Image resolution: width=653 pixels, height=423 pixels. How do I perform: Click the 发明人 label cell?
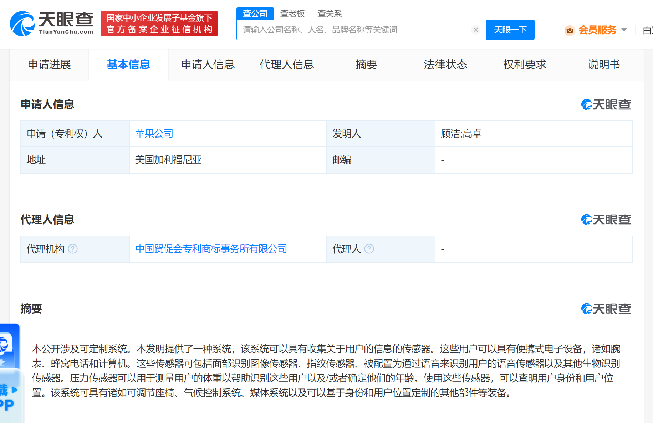click(x=381, y=134)
